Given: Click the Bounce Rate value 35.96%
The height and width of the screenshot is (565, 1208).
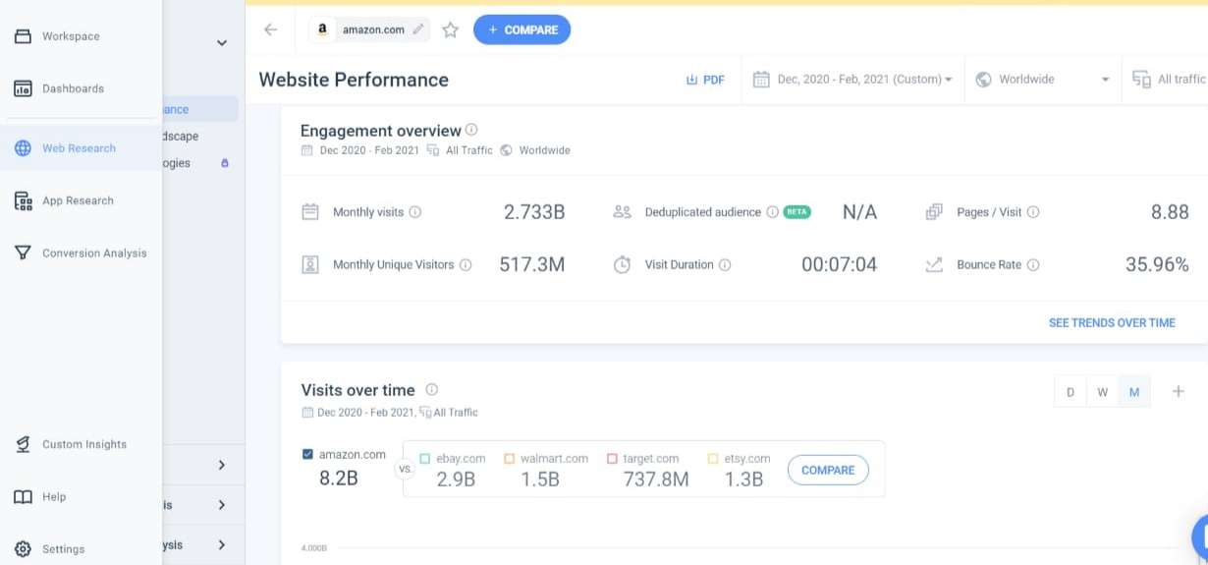Looking at the screenshot, I should coord(1157,264).
